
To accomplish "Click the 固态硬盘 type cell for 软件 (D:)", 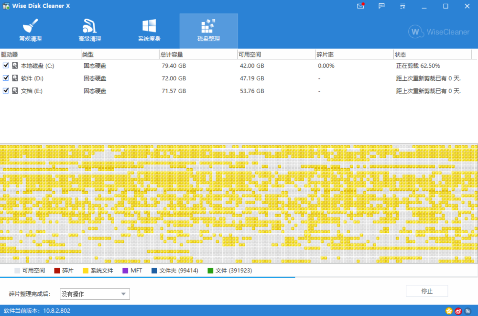I will click(x=95, y=78).
